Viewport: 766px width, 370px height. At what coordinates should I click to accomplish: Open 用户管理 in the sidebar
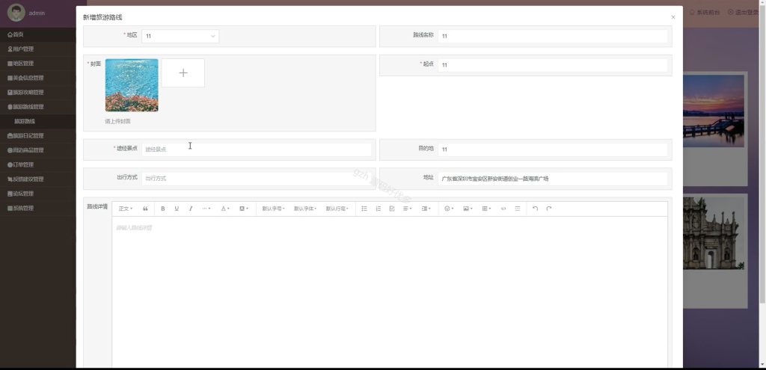click(x=37, y=49)
